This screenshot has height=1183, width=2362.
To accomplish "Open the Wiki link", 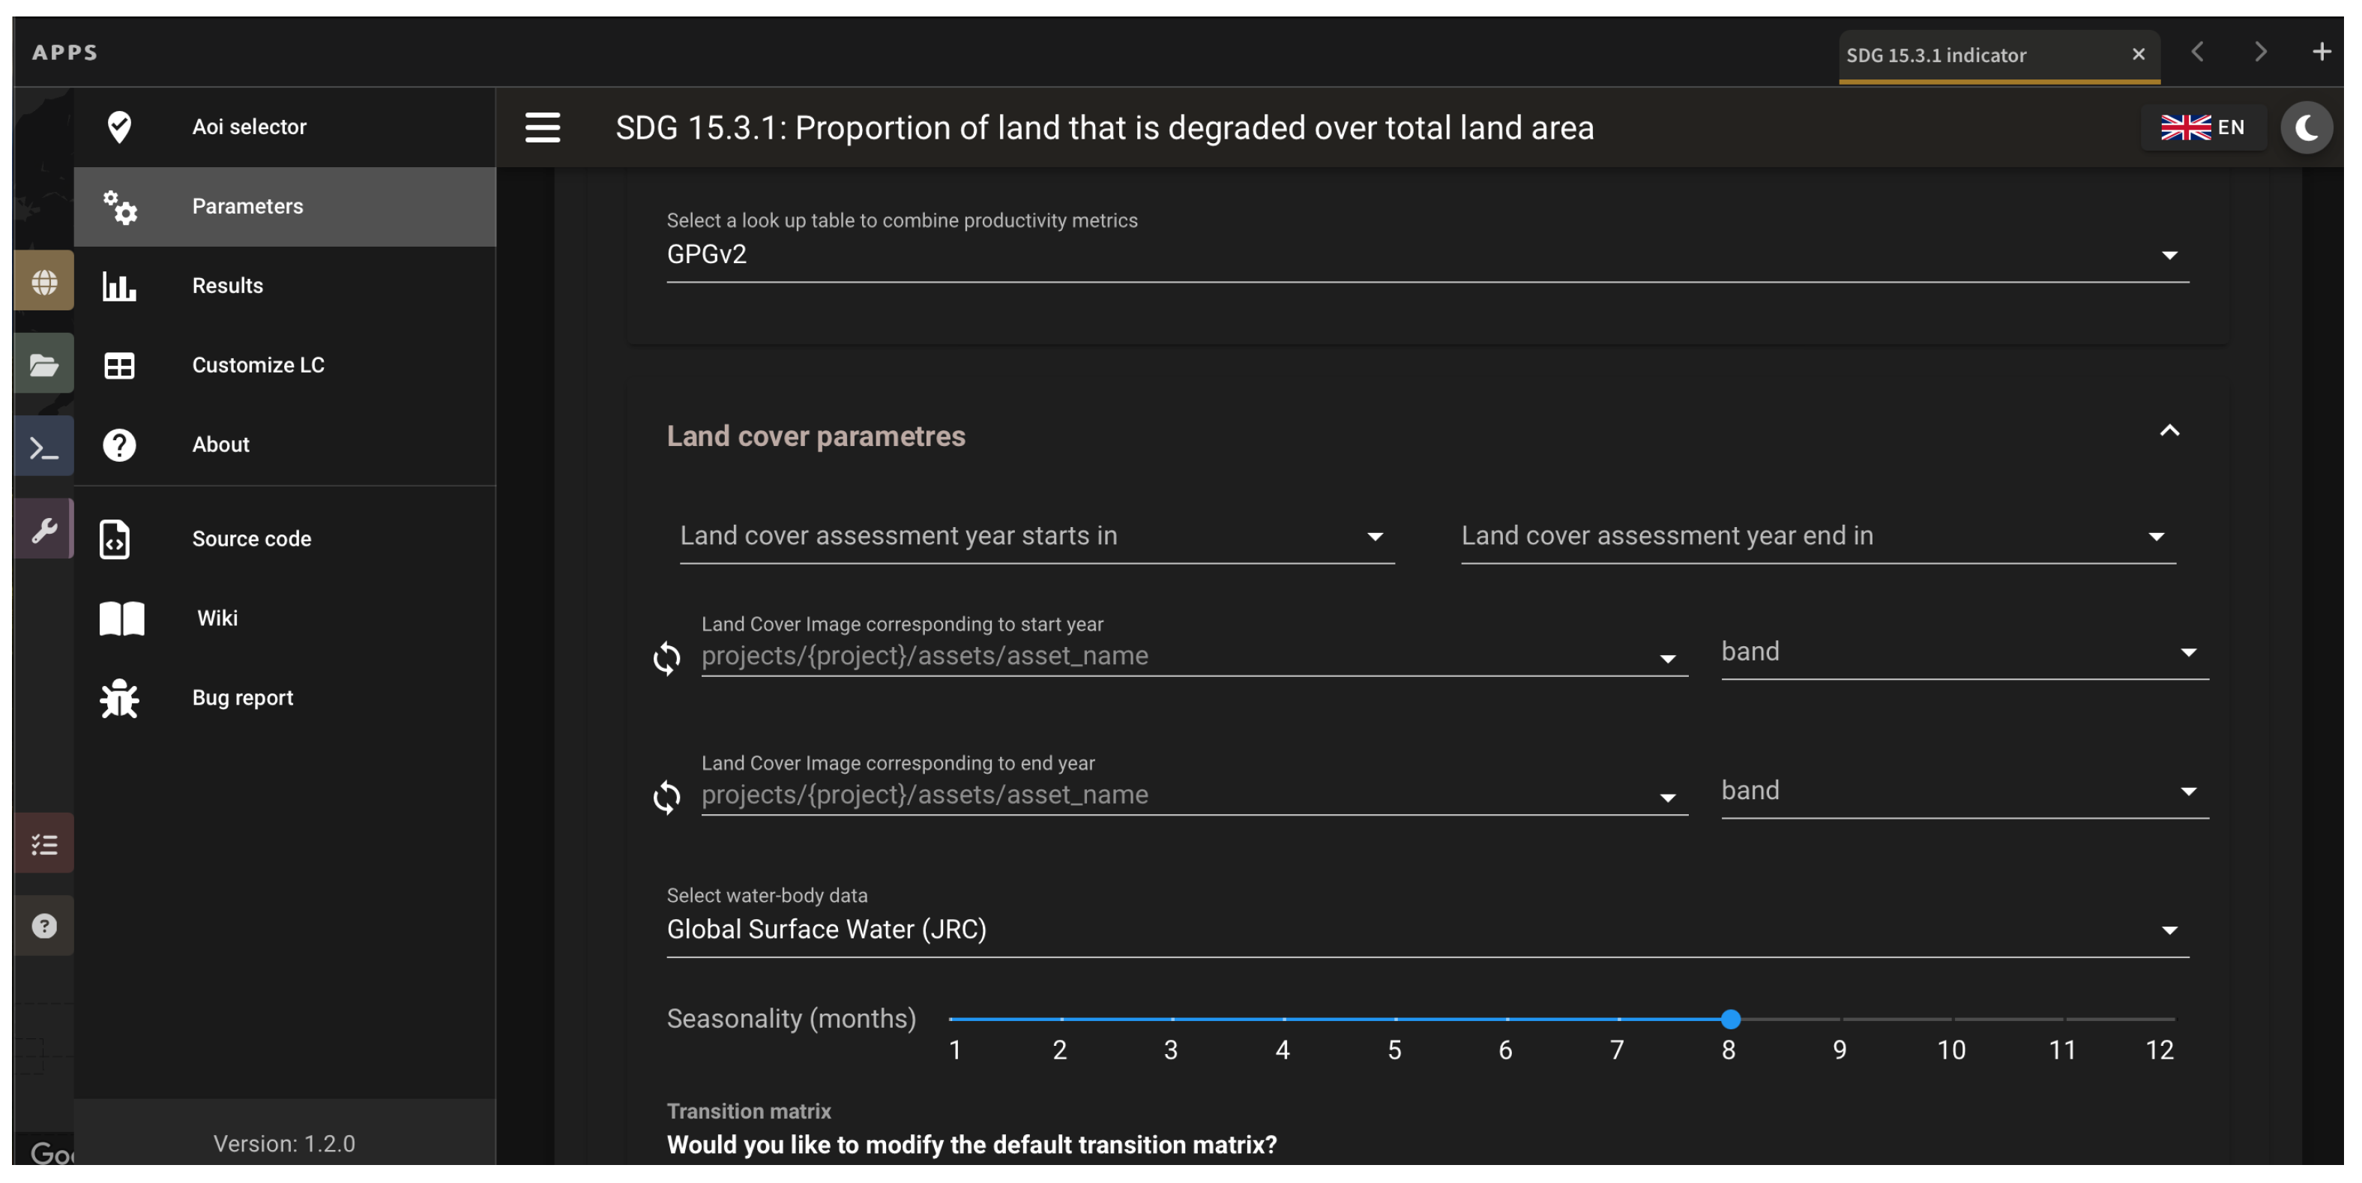I will click(217, 618).
